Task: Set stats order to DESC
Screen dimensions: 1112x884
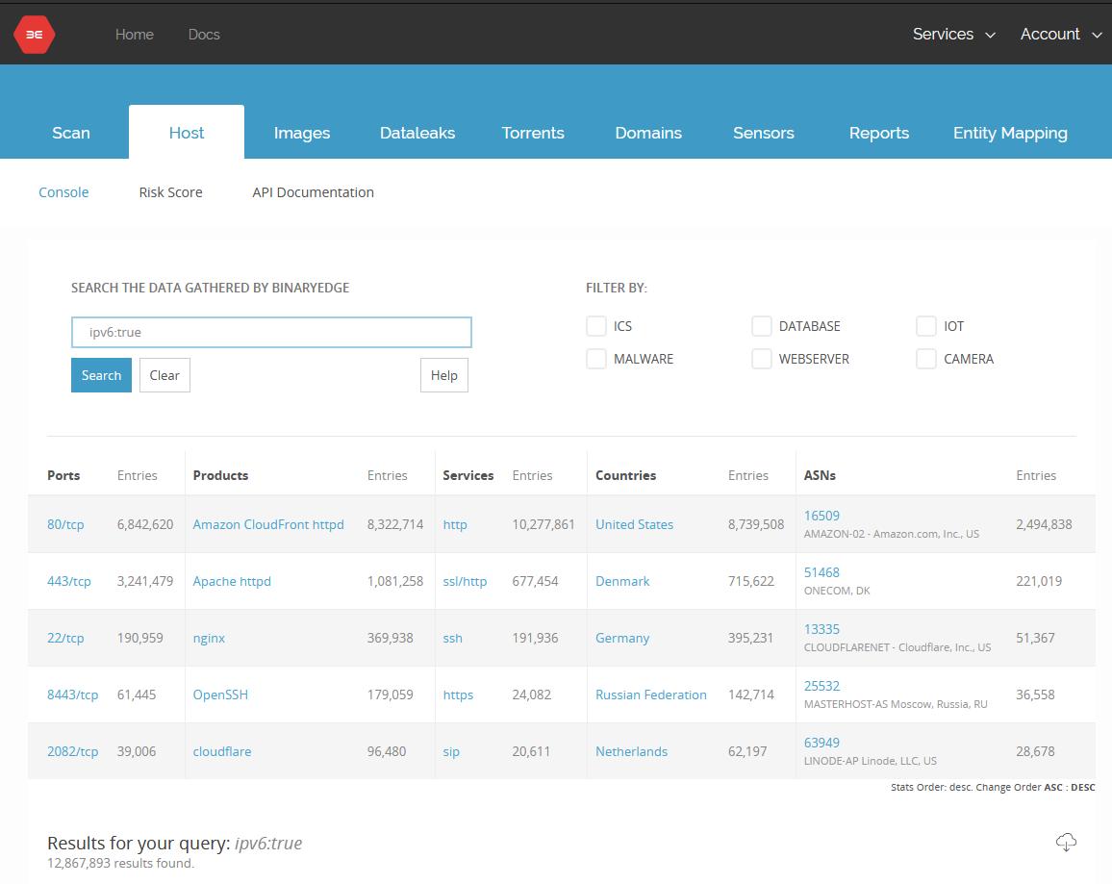Action: click(1083, 788)
